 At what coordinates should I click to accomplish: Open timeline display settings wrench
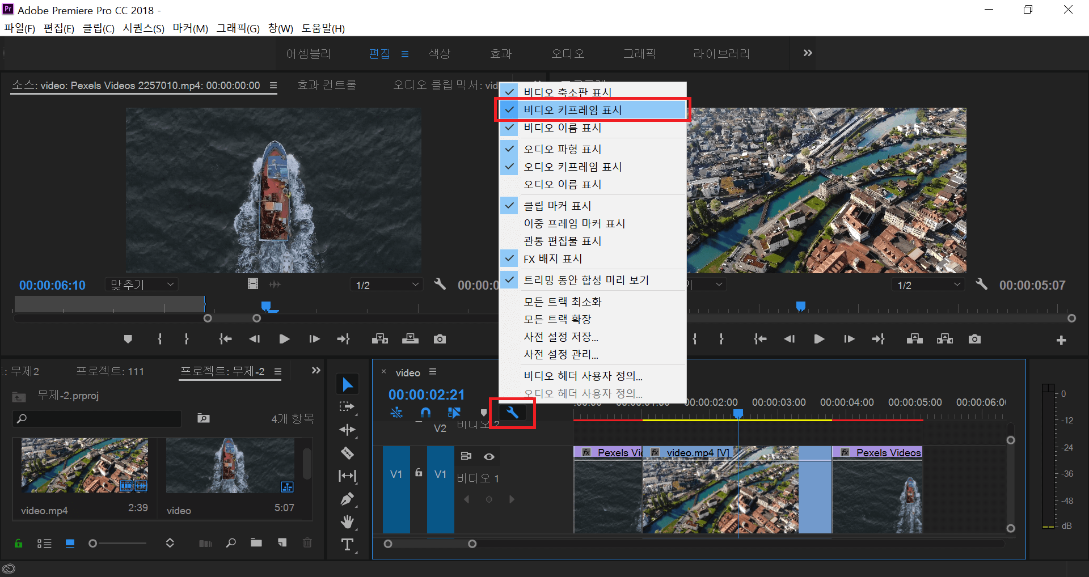tap(512, 413)
